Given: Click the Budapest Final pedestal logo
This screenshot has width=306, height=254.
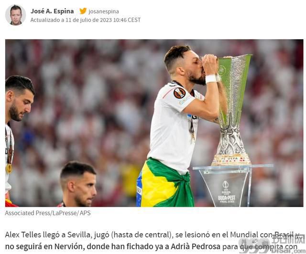Looking at the screenshot, I should pos(226,192).
